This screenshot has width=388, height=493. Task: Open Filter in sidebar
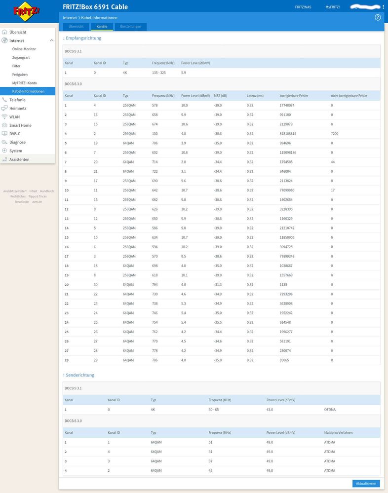[x=16, y=66]
